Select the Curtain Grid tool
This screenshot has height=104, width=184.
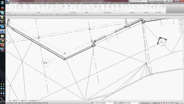point(59,8)
